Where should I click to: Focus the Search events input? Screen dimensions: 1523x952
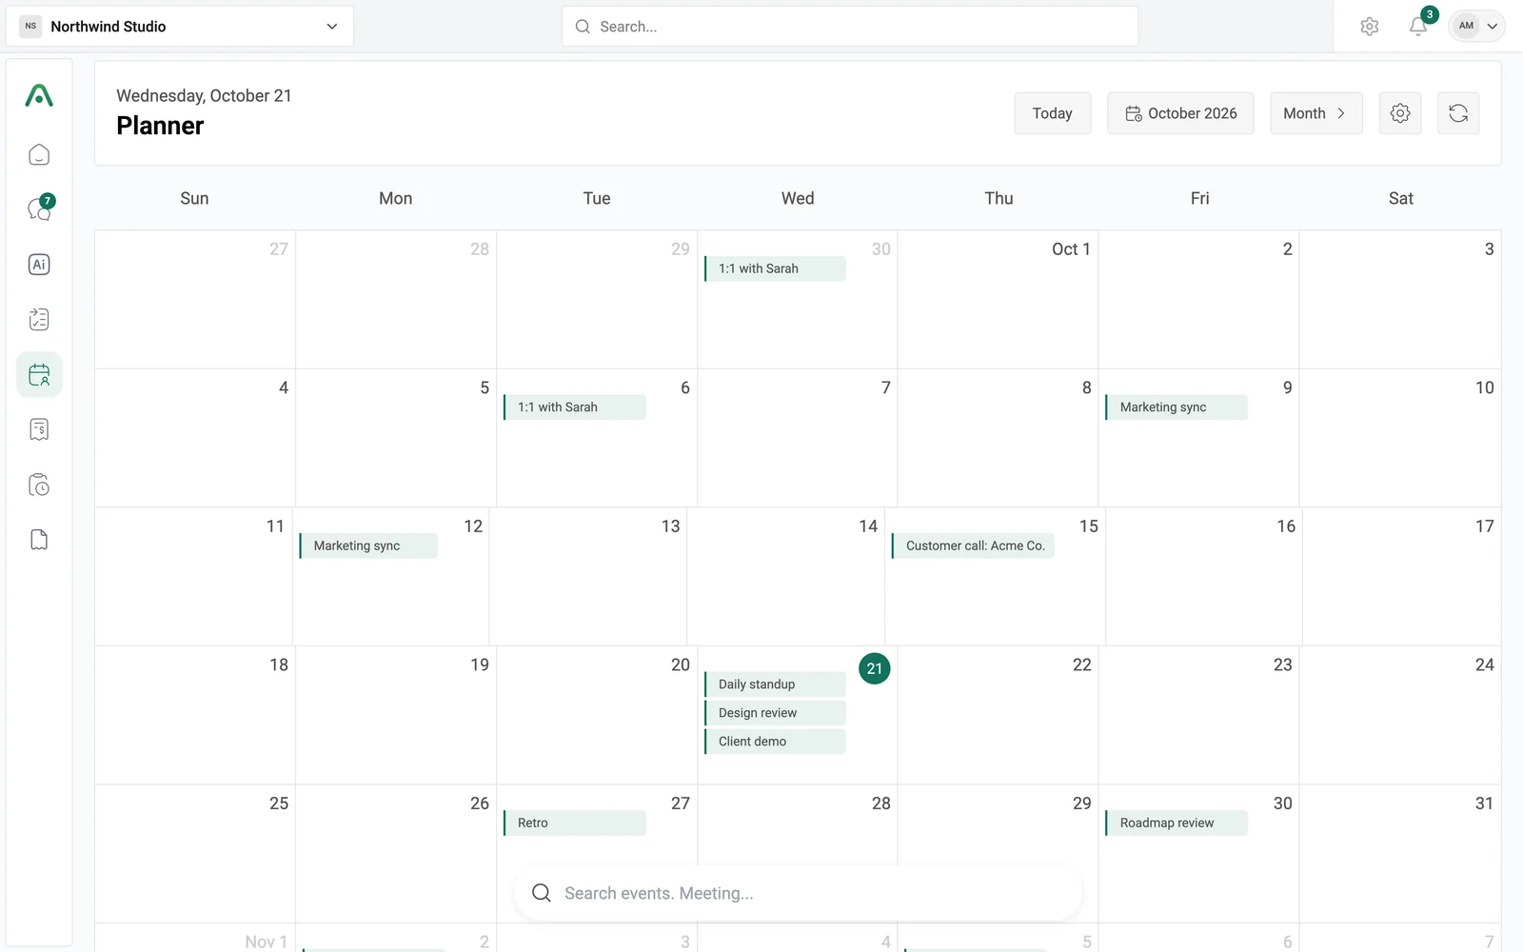pos(798,893)
